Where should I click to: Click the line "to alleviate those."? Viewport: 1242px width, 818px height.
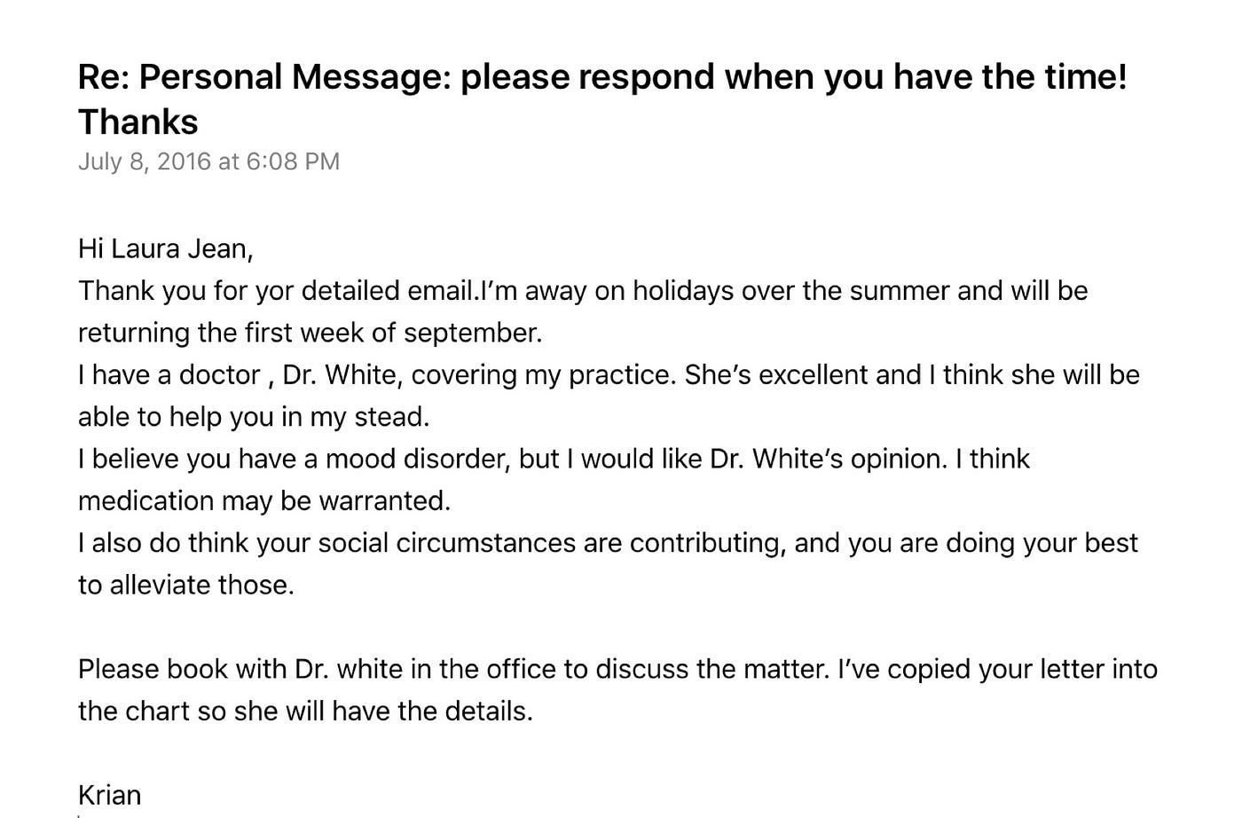click(x=185, y=586)
